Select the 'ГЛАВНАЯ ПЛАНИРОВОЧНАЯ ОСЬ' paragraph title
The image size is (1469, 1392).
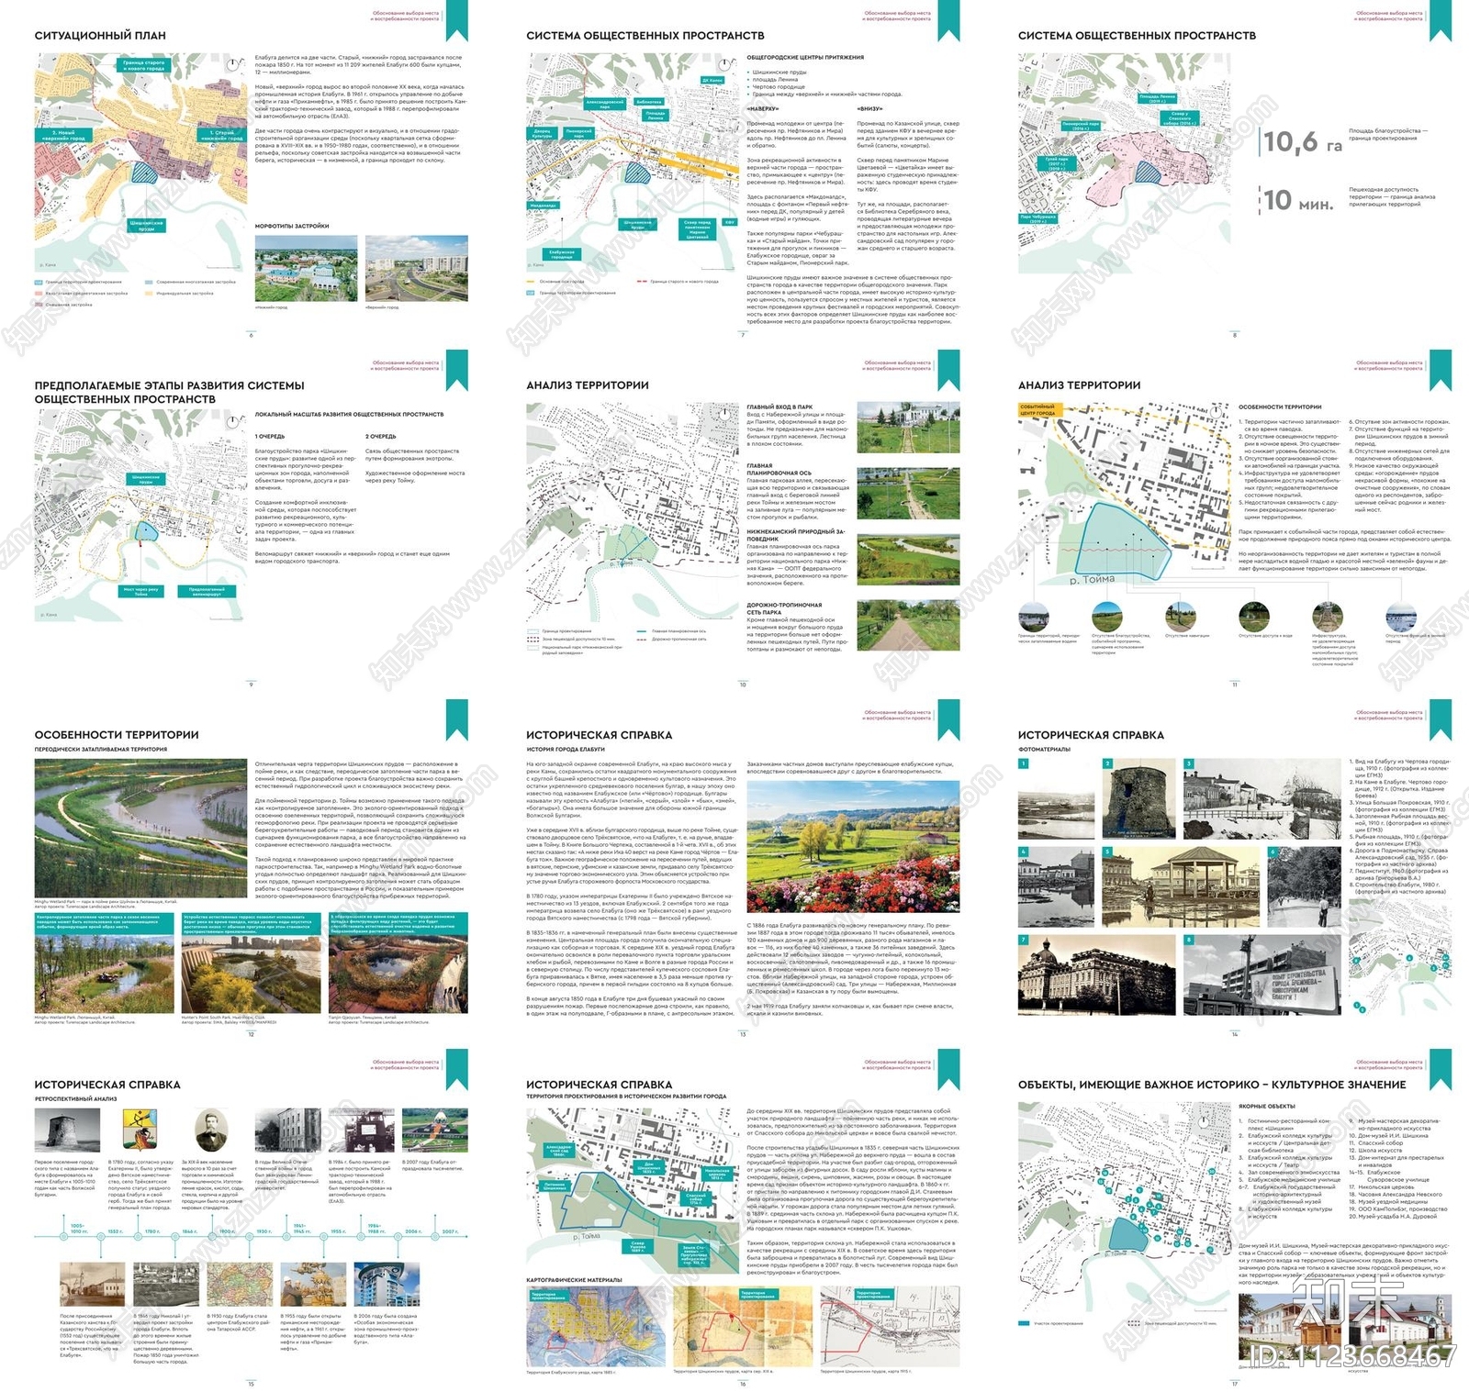coord(779,470)
